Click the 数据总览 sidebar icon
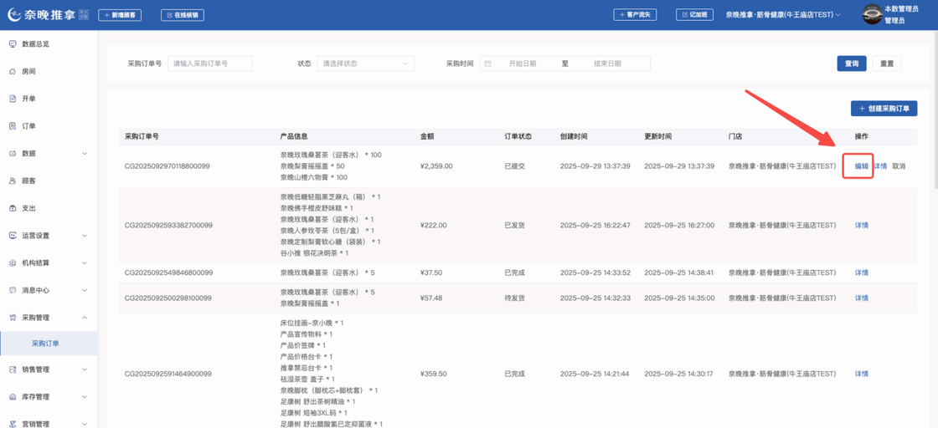Screen dimensions: 938x428 click(x=13, y=44)
